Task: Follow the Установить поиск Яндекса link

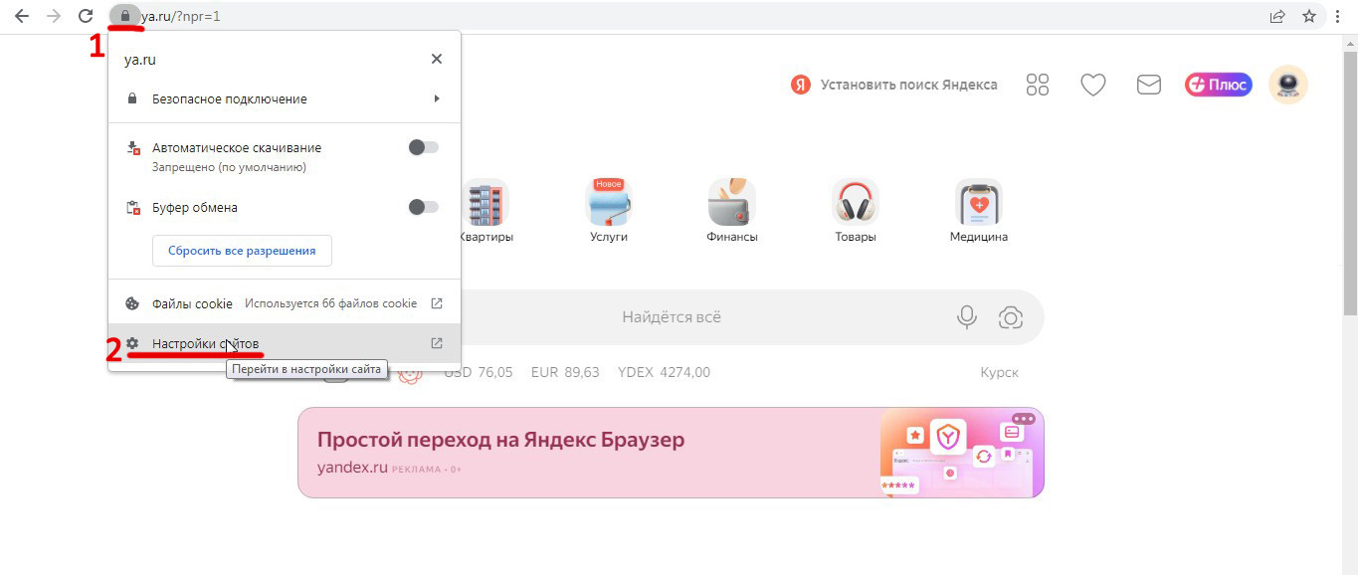Action: 908,85
